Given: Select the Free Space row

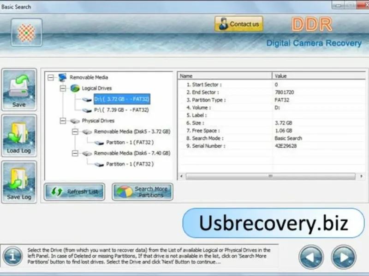Looking at the screenshot, I should (x=272, y=131).
